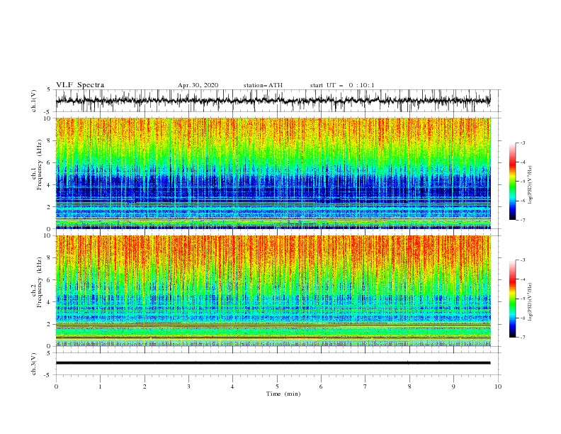This screenshot has height=434, width=561.
Task: Click the "ch.1(V)" waveform axis label
Action: point(34,101)
